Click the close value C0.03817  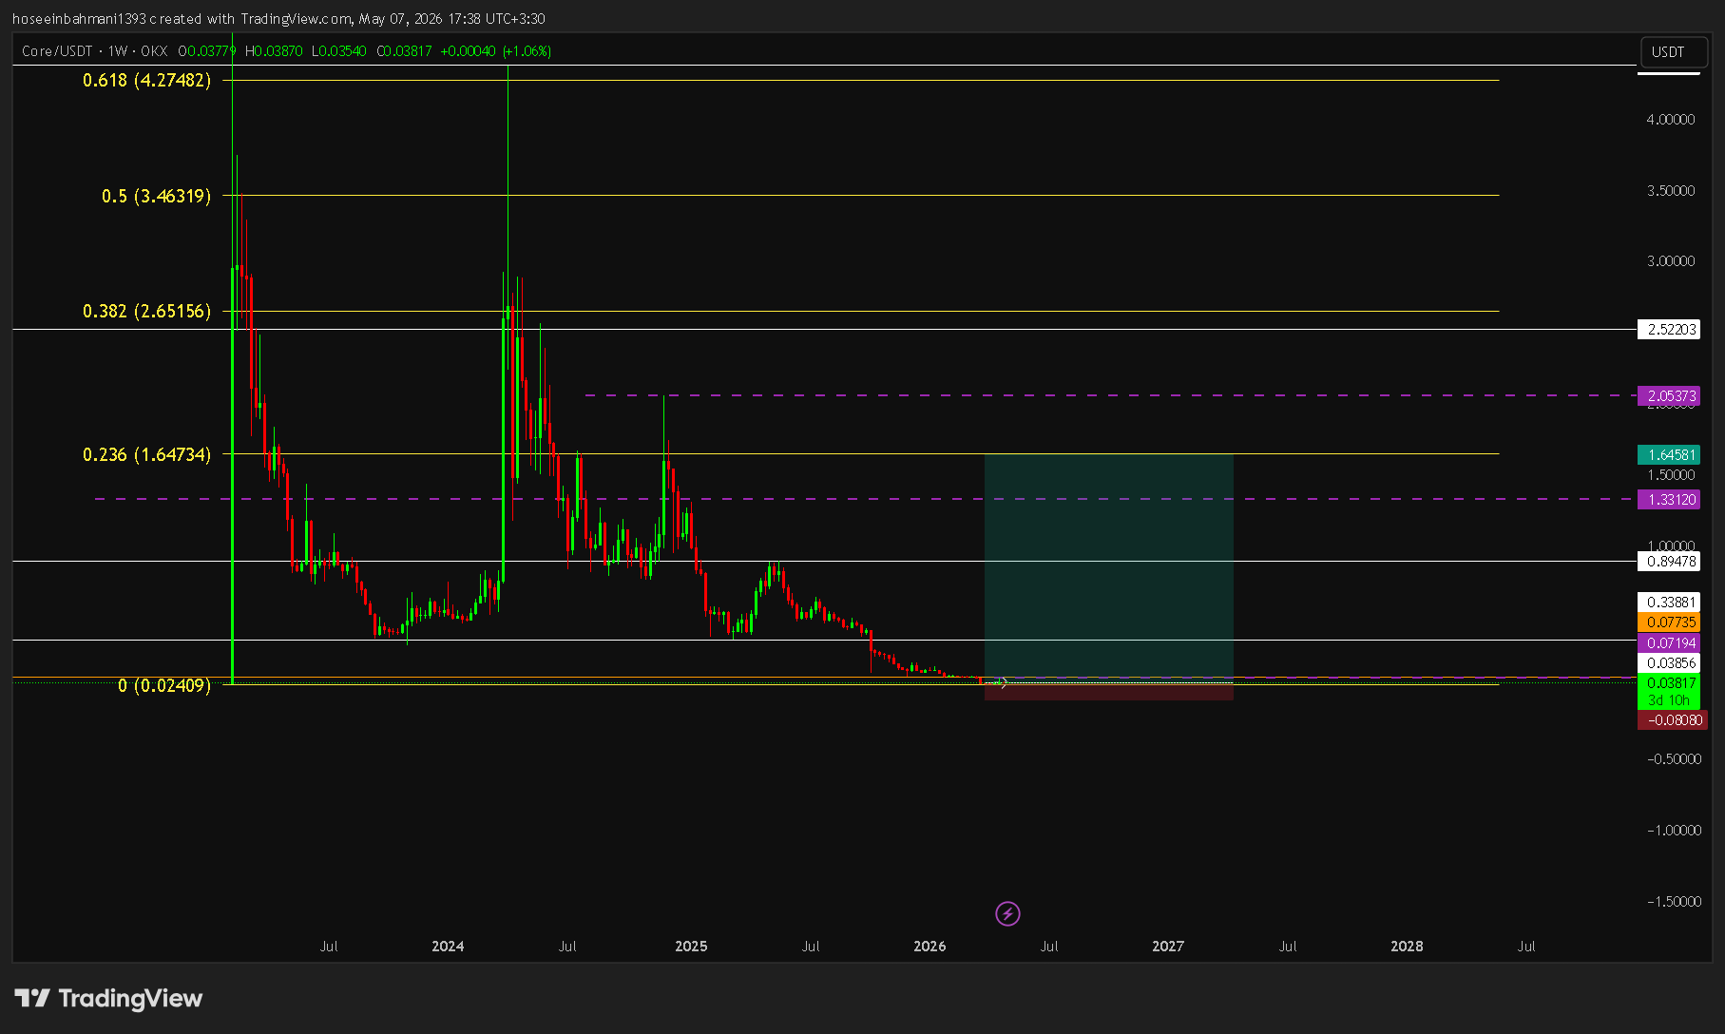404,51
